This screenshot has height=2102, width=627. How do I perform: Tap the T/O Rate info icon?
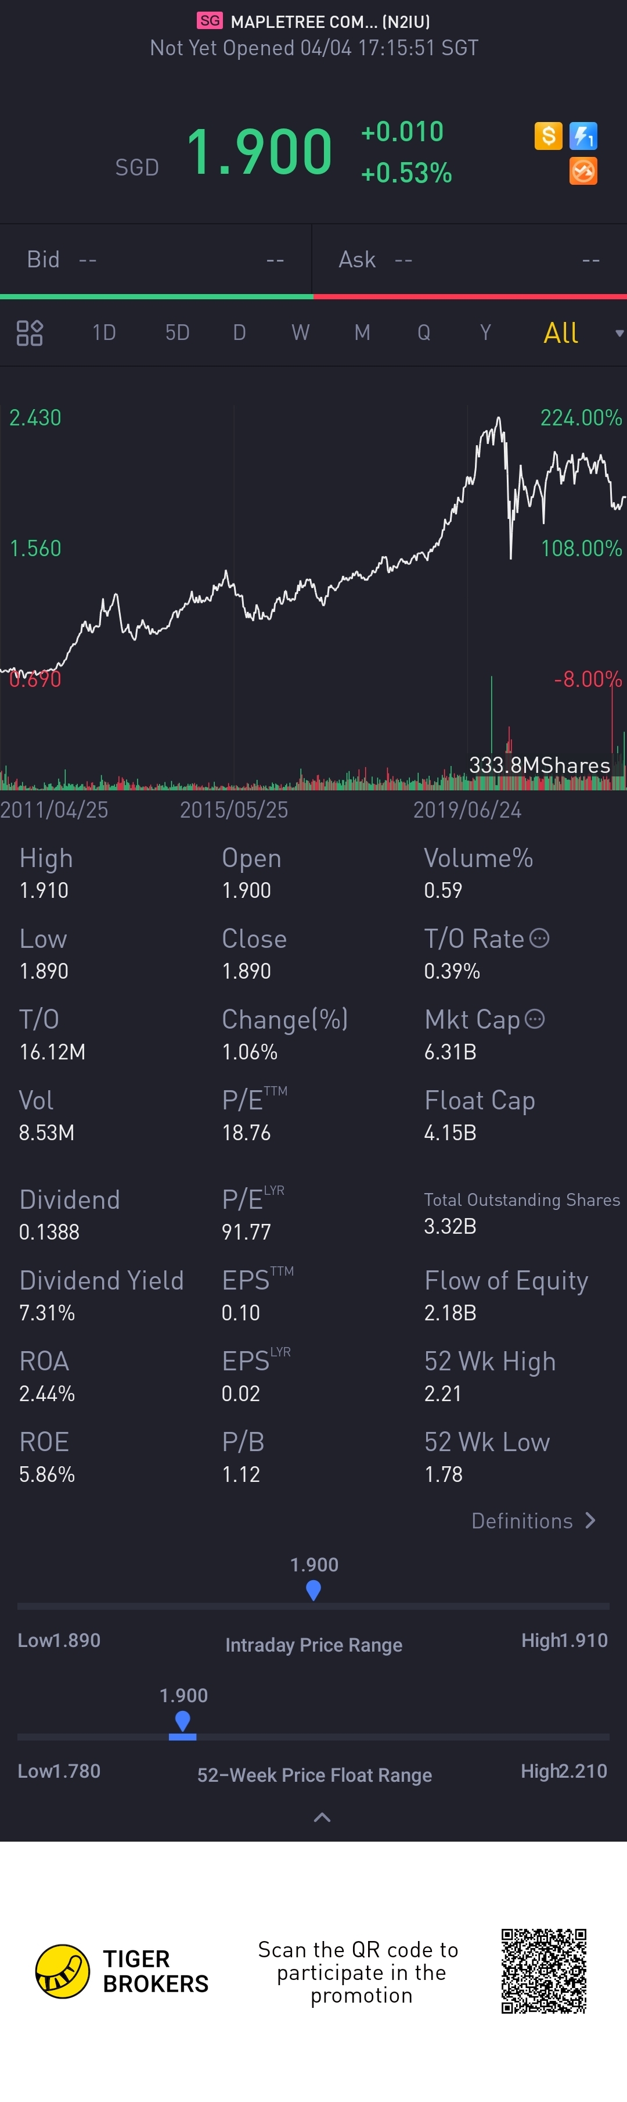[x=539, y=939]
